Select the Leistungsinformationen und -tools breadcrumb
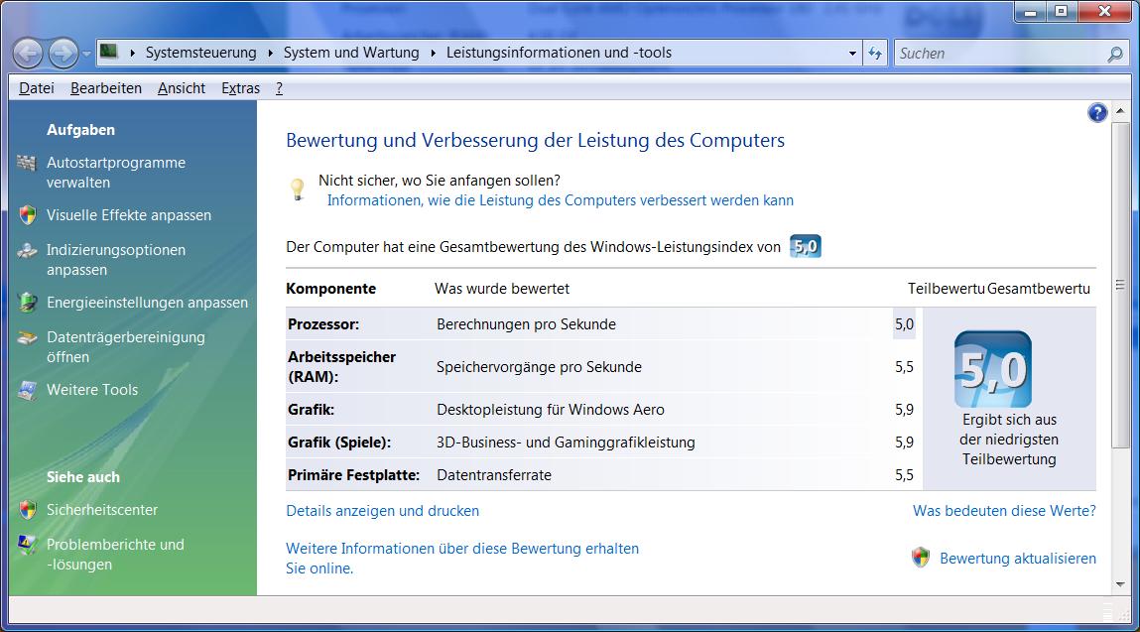 (559, 53)
